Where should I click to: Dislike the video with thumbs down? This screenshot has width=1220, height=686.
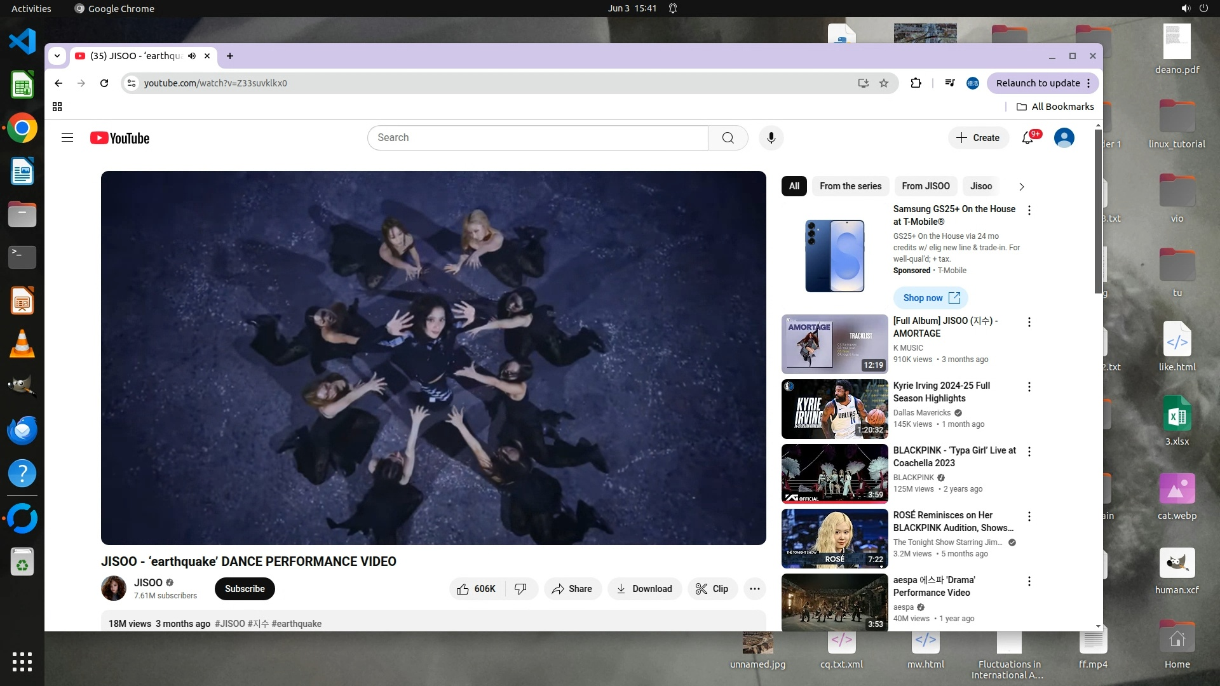click(520, 589)
